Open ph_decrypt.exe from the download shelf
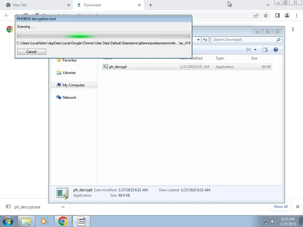Image resolution: width=303 pixels, height=227 pixels. [x=27, y=207]
